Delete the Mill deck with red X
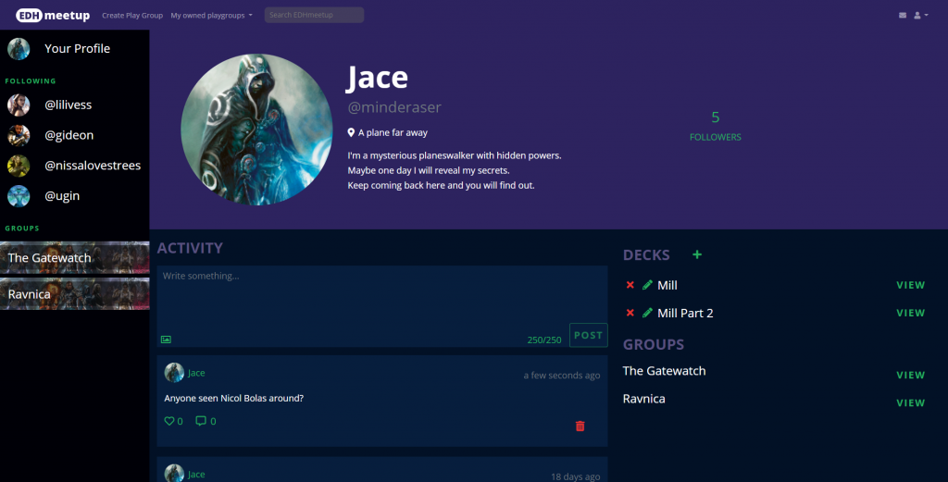Screen dimensions: 948x482 (630, 285)
